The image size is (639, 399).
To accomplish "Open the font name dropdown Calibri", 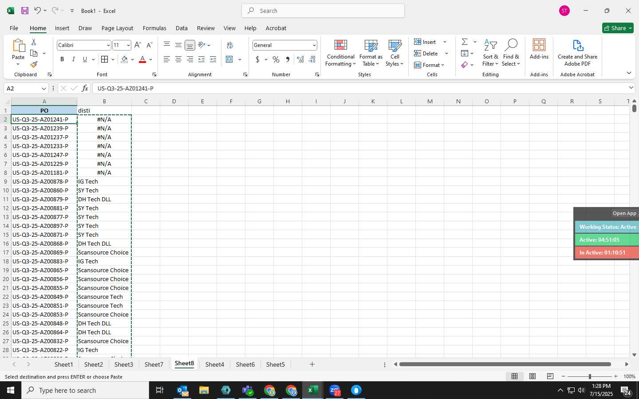I will 108,45.
